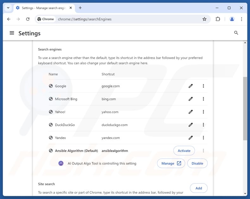This screenshot has height=199, width=250.
Task: Click the Site search heading
Action: pos(47,184)
